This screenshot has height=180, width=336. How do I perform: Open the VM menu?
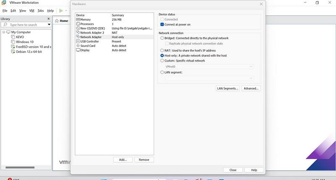pos(32,11)
